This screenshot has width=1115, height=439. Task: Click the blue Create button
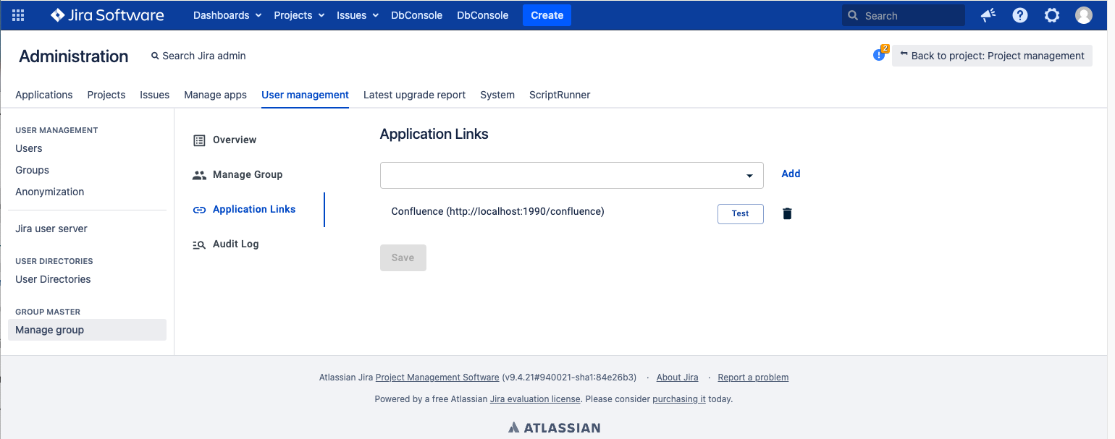coord(547,15)
